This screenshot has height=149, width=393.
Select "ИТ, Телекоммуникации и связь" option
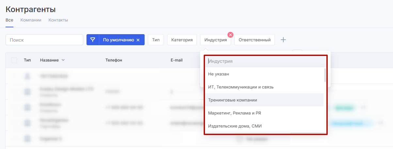241,87
